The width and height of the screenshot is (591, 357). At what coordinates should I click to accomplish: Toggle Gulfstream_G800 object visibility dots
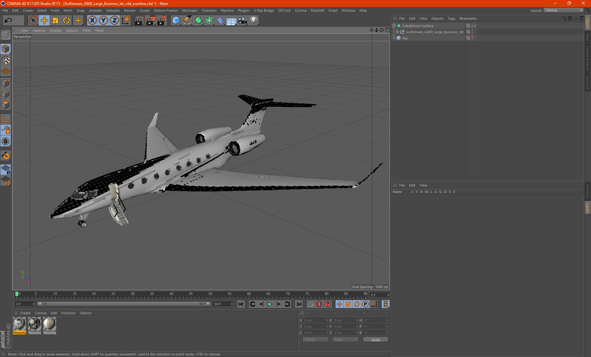(x=472, y=32)
